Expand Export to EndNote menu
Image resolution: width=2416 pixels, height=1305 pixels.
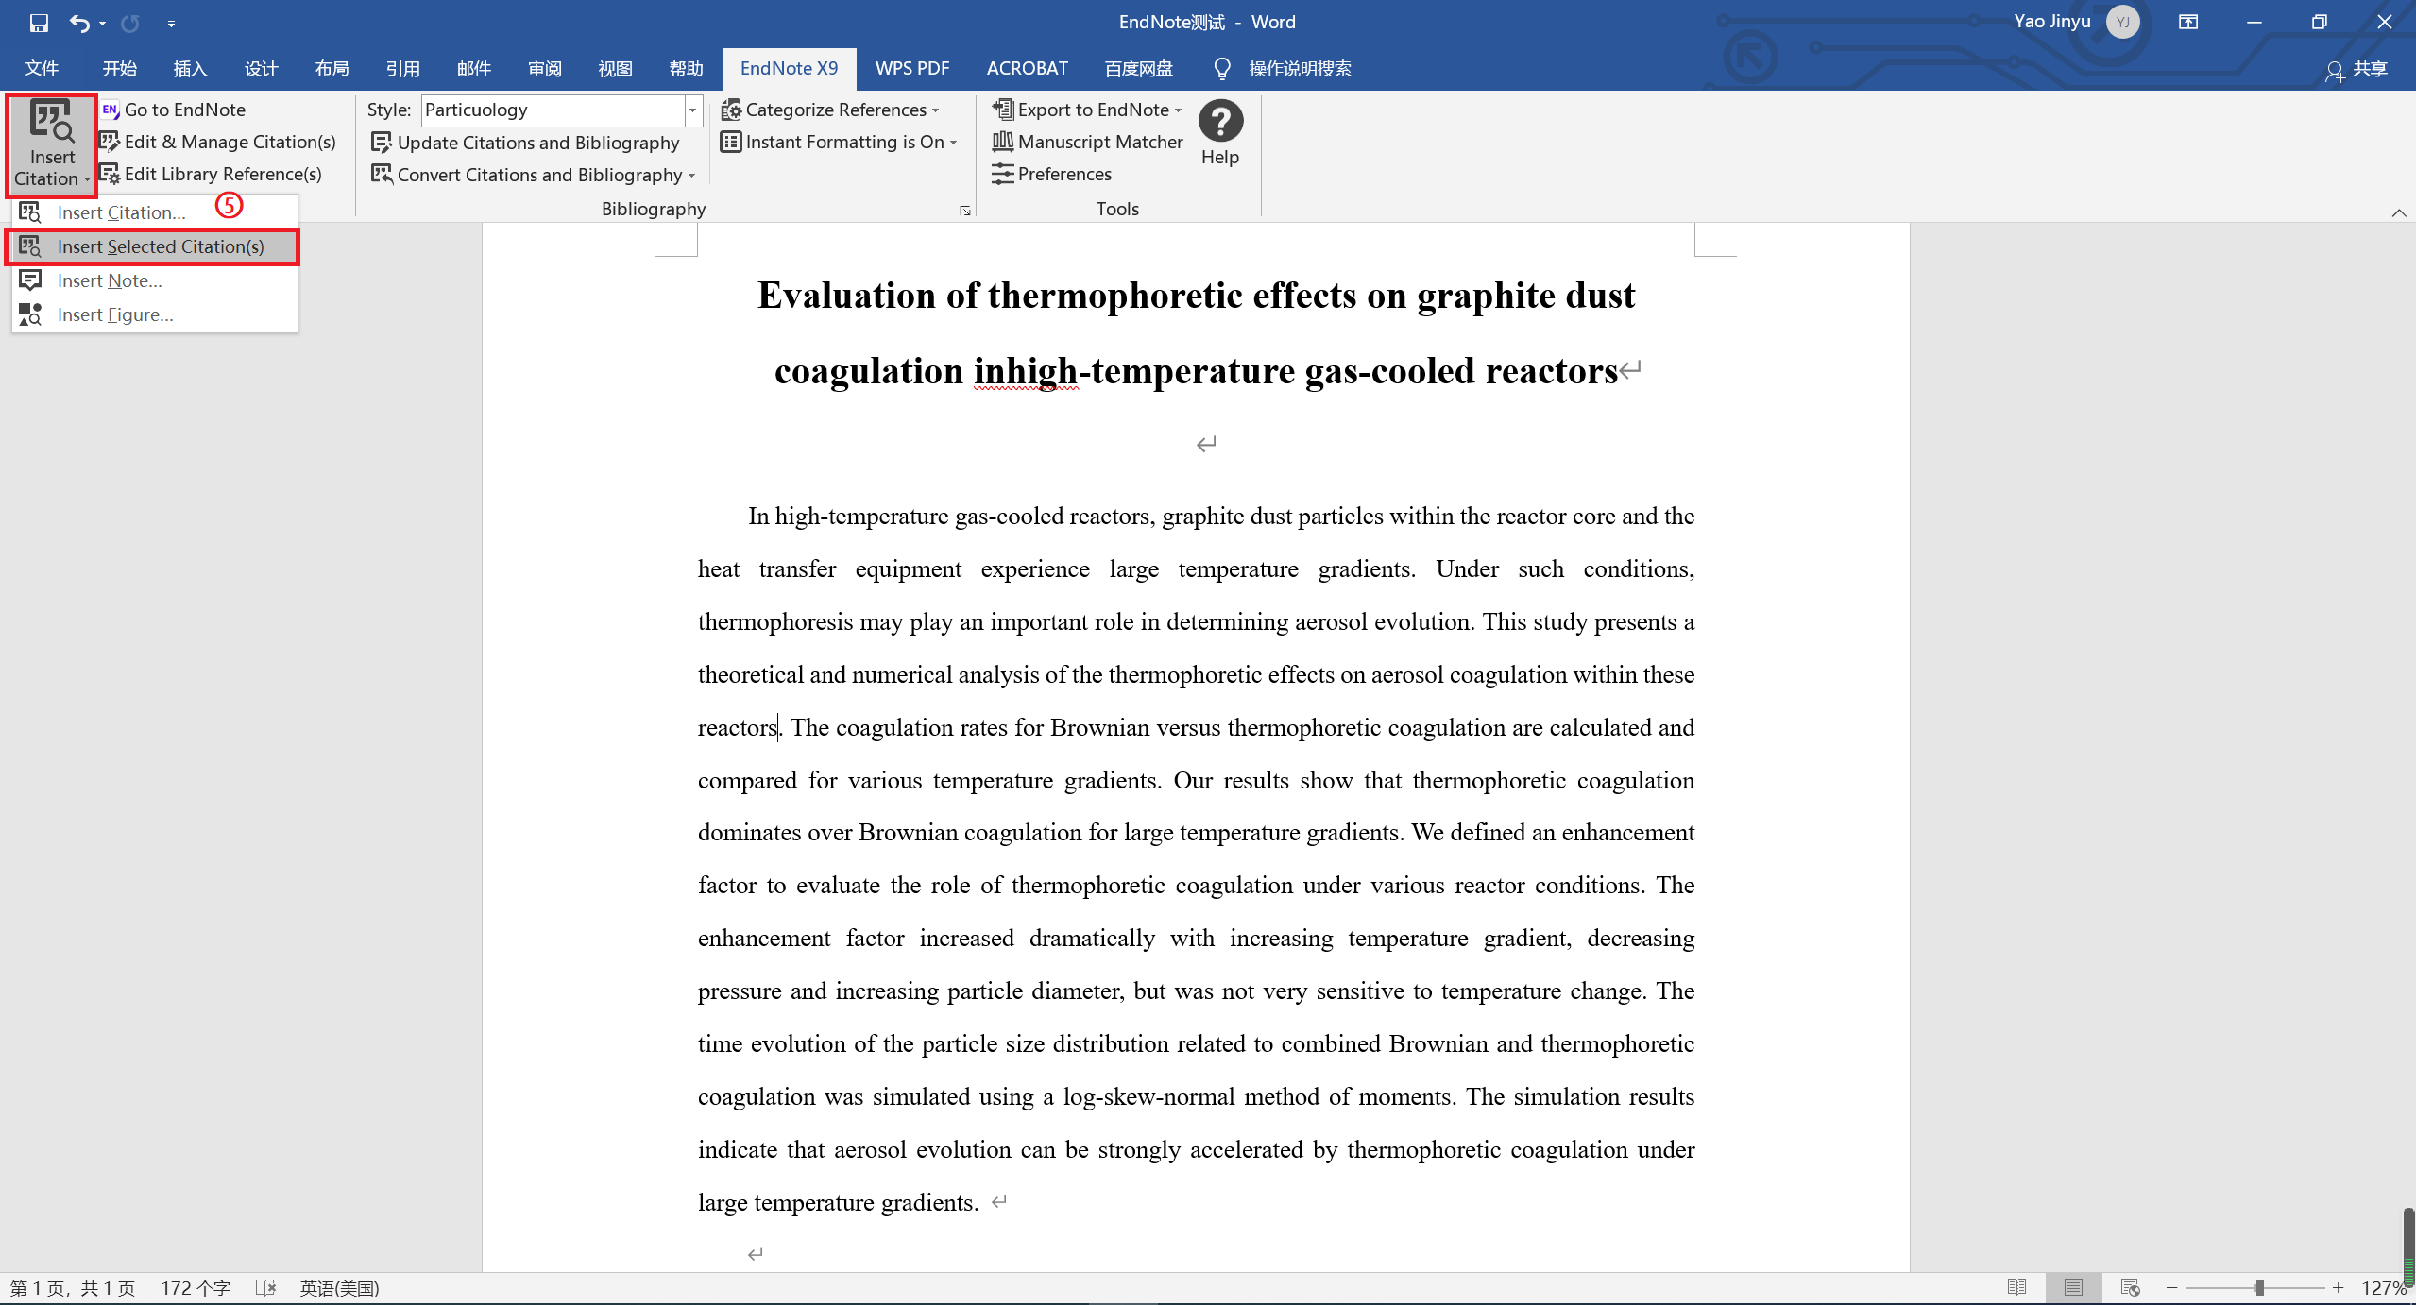pyautogui.click(x=1087, y=110)
